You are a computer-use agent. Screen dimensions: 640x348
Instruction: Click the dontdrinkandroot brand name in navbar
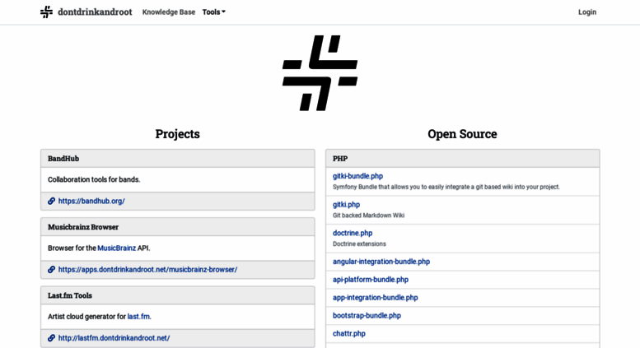pyautogui.click(x=95, y=12)
